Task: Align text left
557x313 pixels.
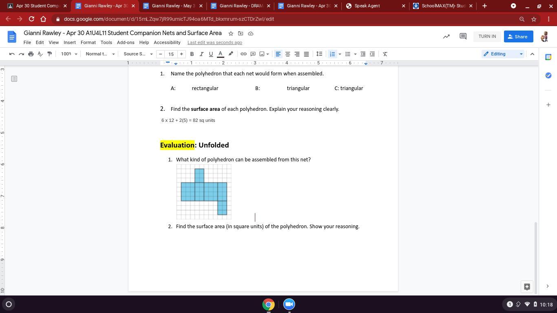Action: pos(278,54)
